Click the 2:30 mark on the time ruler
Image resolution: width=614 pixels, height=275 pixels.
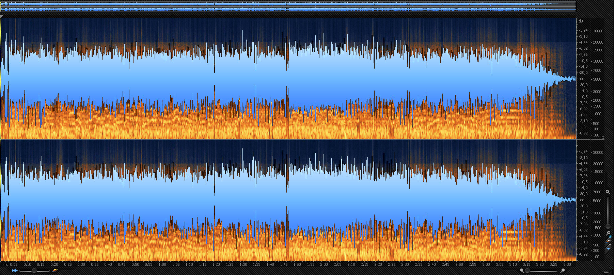pos(405,264)
